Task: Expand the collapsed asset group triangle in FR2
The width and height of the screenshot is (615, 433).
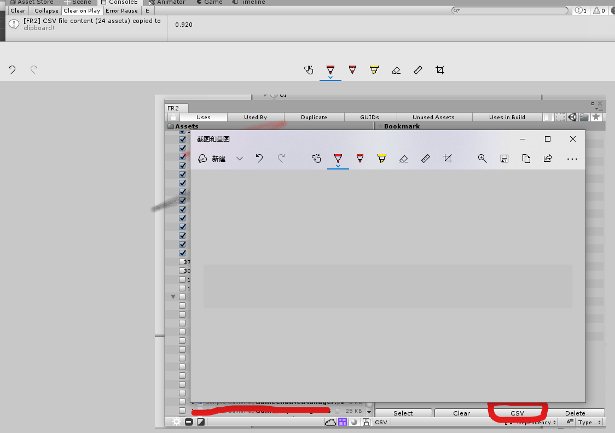Action: (173, 296)
